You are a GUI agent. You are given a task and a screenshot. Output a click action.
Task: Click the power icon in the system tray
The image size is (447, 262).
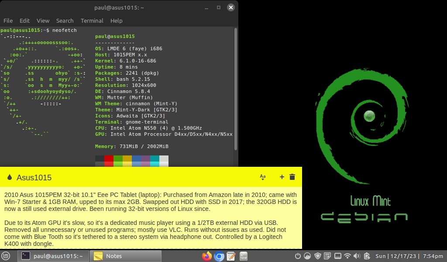tap(298, 256)
